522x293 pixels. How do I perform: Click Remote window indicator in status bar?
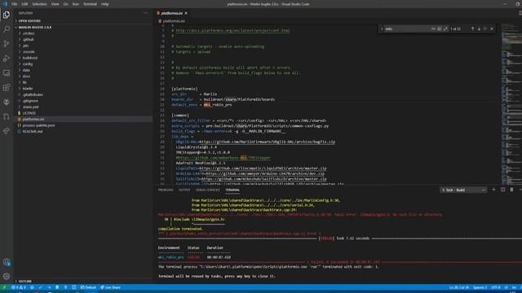tap(4, 287)
